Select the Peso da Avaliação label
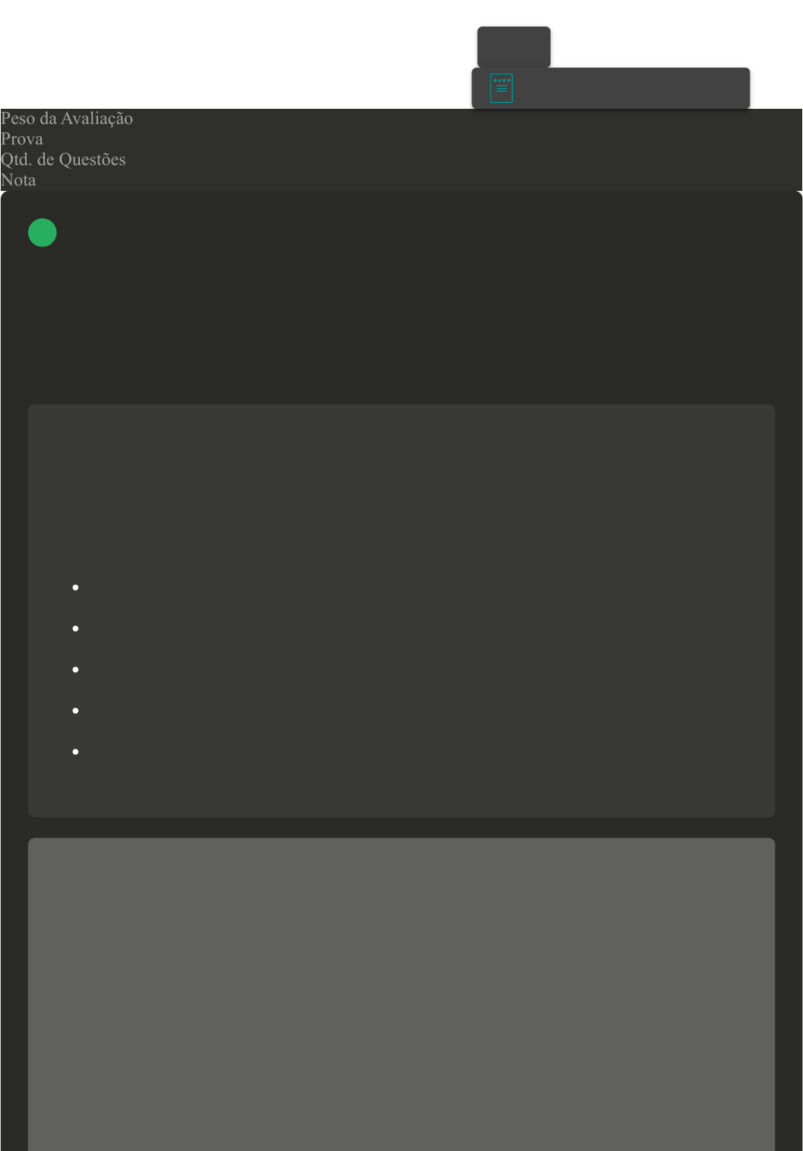The image size is (803, 1151). [67, 119]
